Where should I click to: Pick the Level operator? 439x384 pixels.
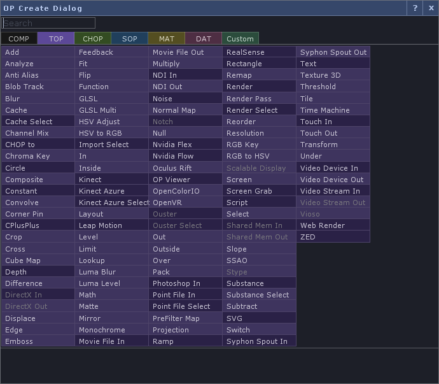pyautogui.click(x=112, y=237)
